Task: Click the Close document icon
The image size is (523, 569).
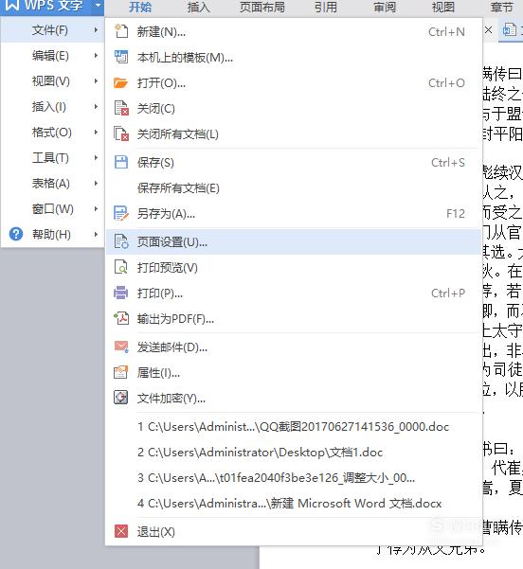Action: tap(121, 108)
